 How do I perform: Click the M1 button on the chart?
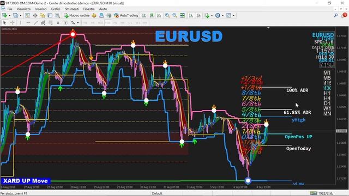click(327, 73)
